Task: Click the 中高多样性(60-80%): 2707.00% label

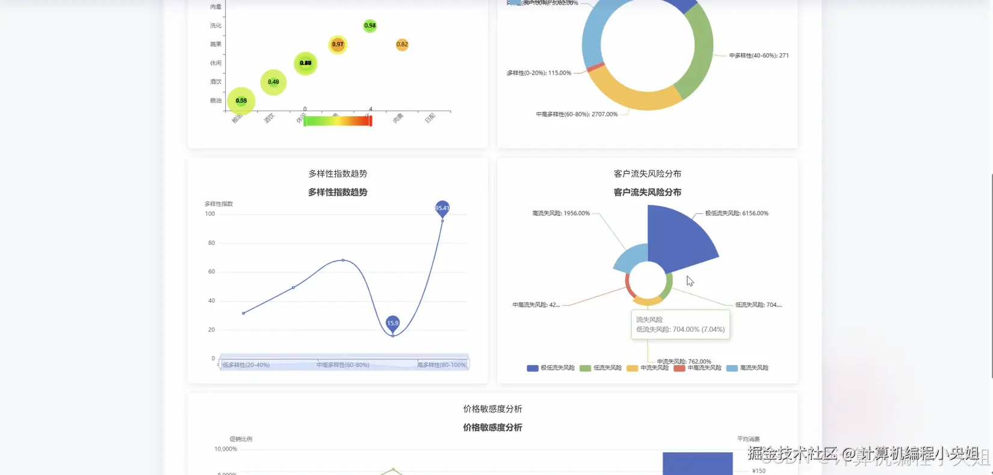Action: (577, 114)
